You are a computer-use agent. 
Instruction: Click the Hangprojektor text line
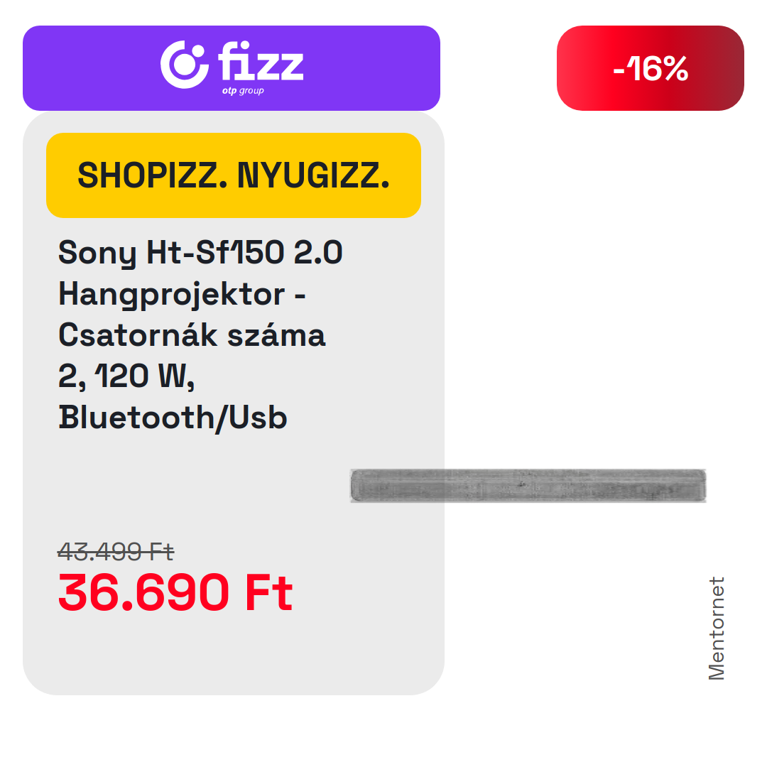coord(182,295)
